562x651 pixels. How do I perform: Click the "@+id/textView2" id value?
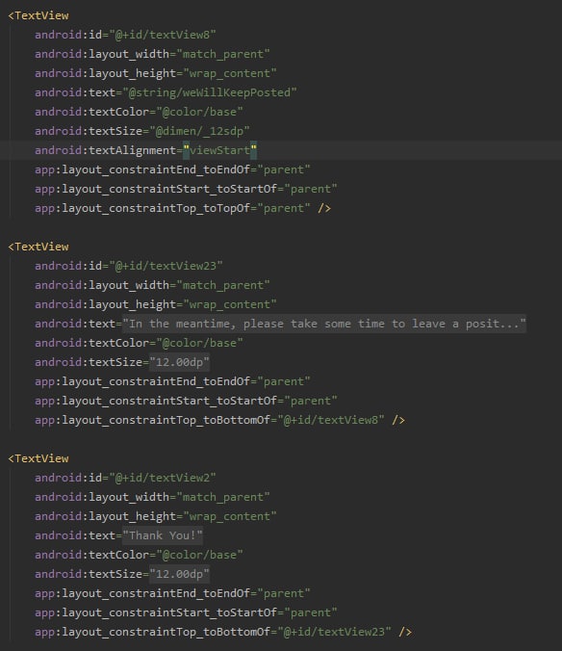163,478
